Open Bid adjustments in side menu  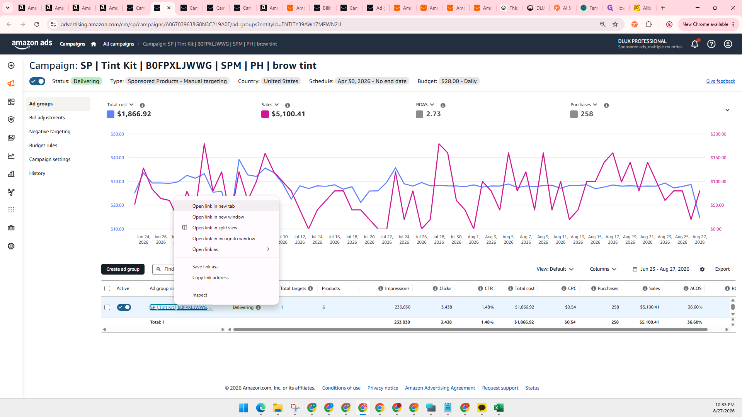coord(47,118)
